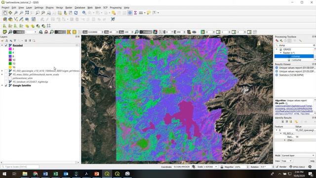Toggle the Render checkbox in status bar
316x178 pixels.
[x=277, y=167]
